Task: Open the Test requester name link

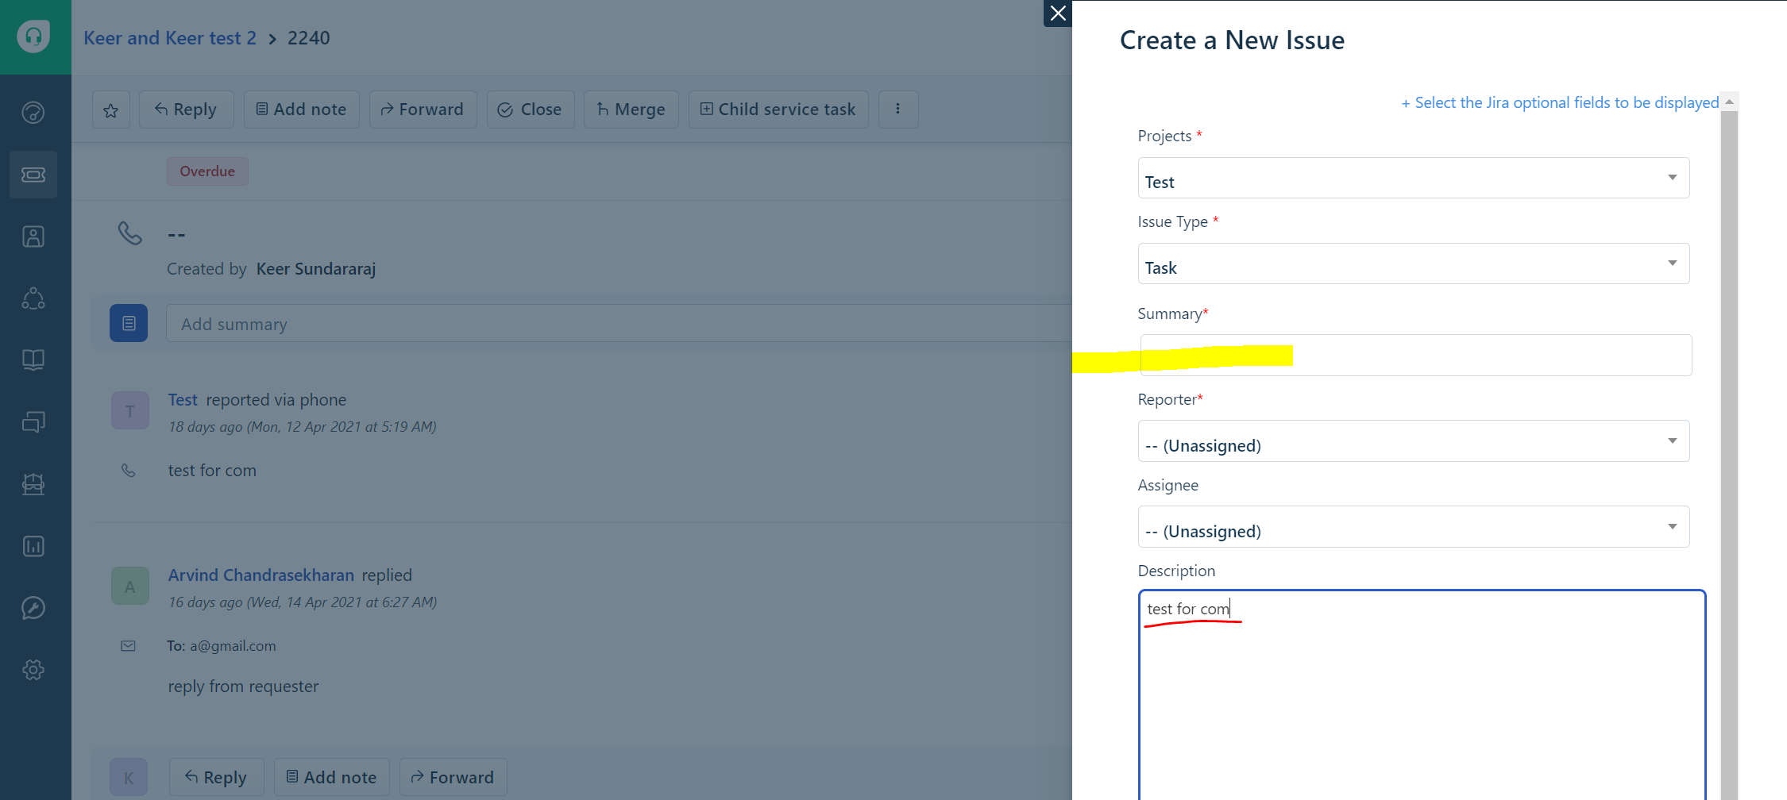Action: pyautogui.click(x=183, y=400)
